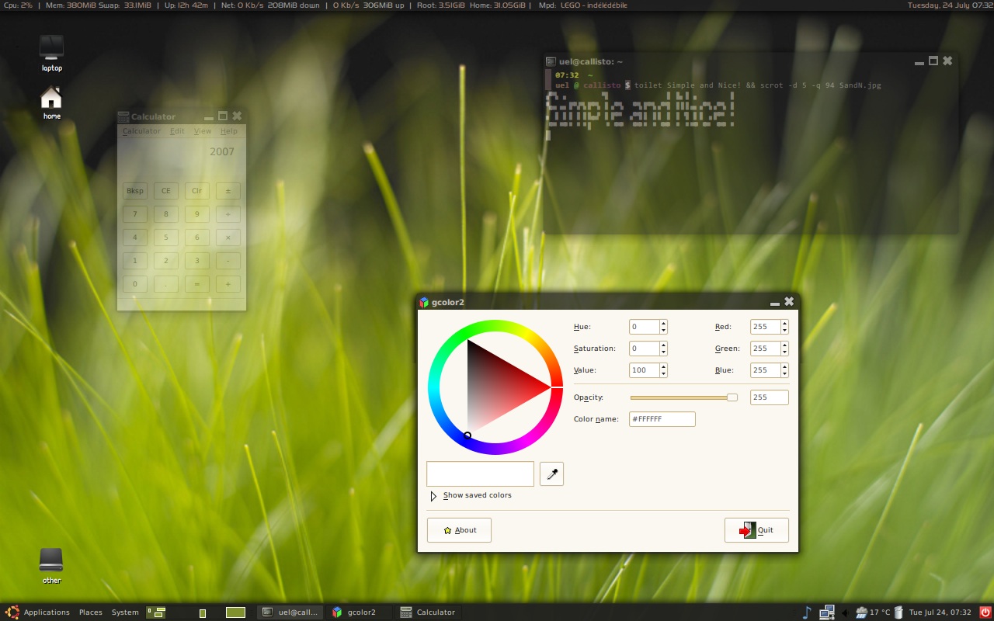Click the Opacity value field showing 255

pos(770,397)
